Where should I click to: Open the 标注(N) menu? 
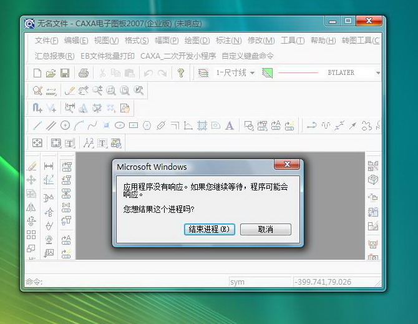point(229,41)
